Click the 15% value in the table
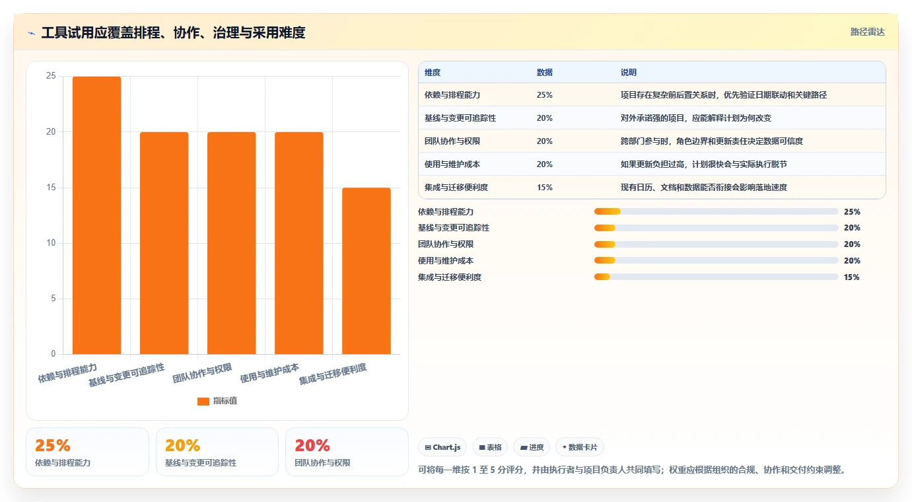Viewport: 912px width, 502px height. tap(545, 188)
